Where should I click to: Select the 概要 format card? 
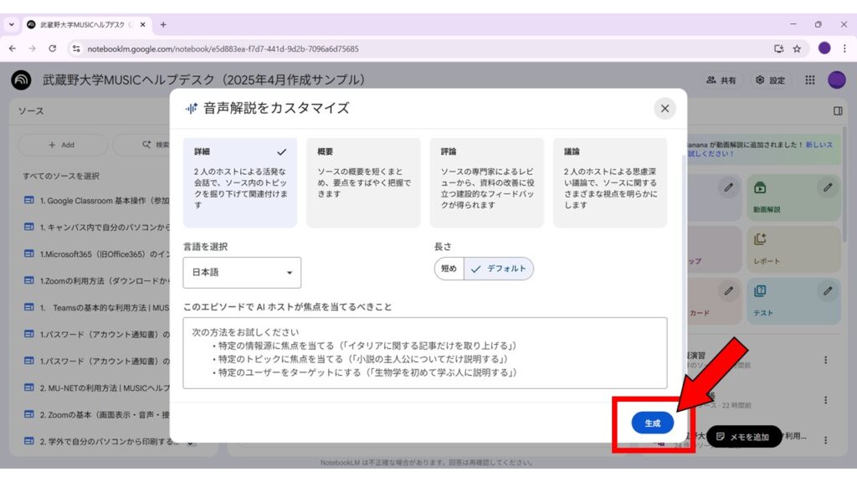coord(363,182)
